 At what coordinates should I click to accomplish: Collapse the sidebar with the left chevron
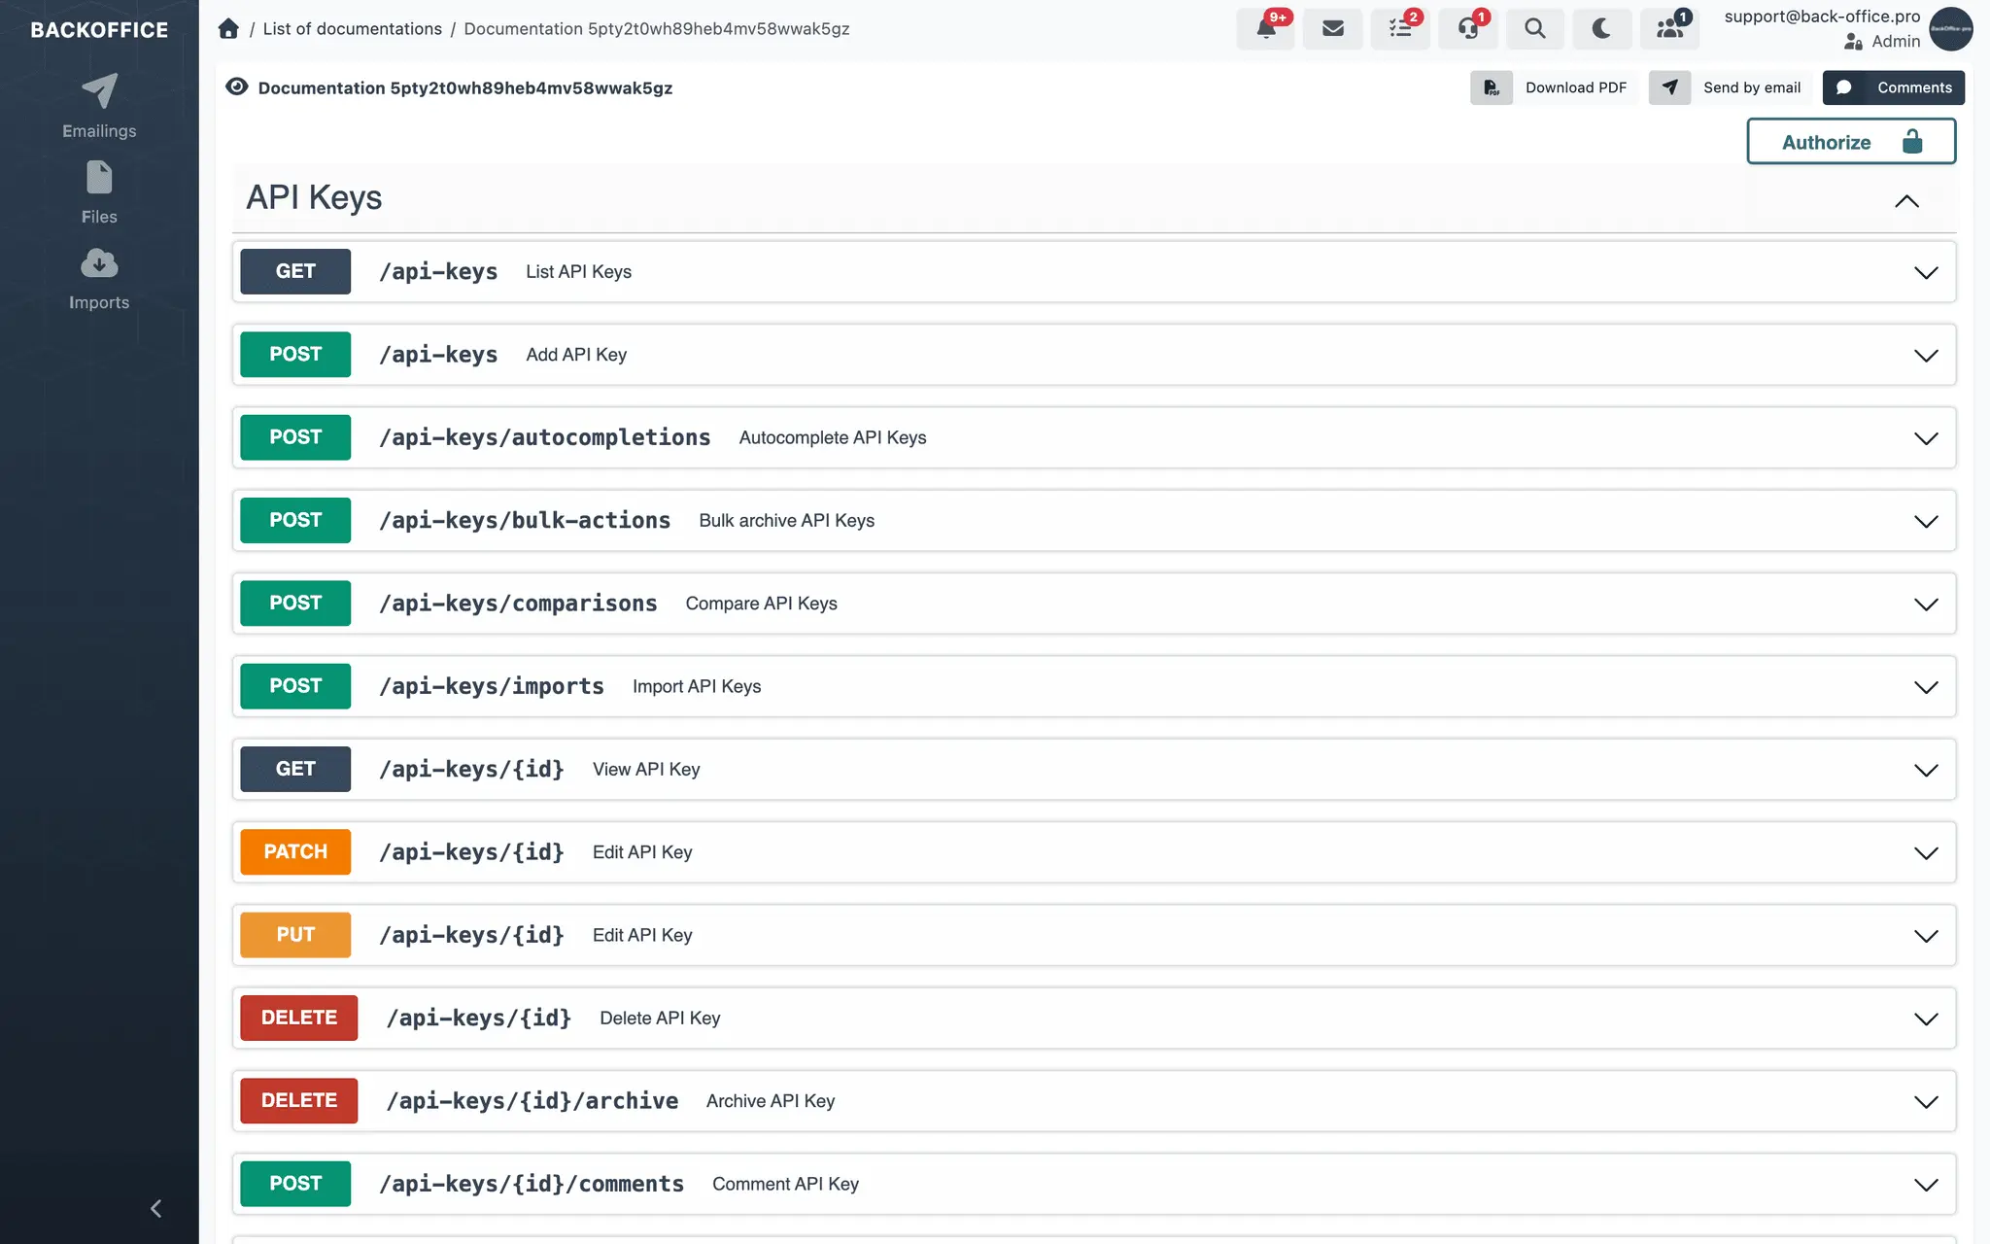point(155,1208)
